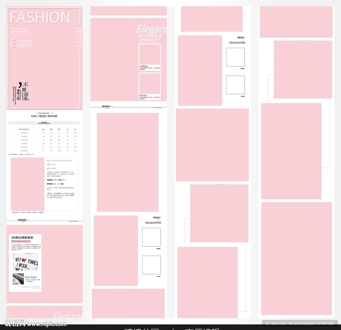Click the 商品信息 gray section header bar

coord(44,123)
